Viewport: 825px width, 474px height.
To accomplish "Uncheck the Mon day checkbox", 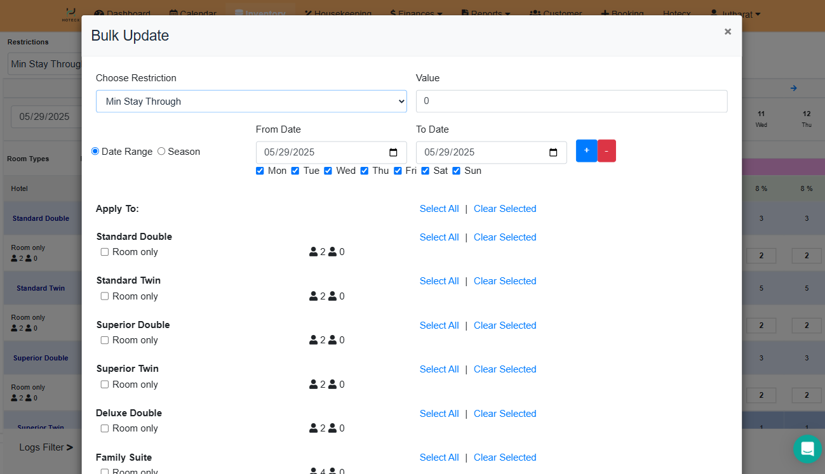I will click(260, 171).
